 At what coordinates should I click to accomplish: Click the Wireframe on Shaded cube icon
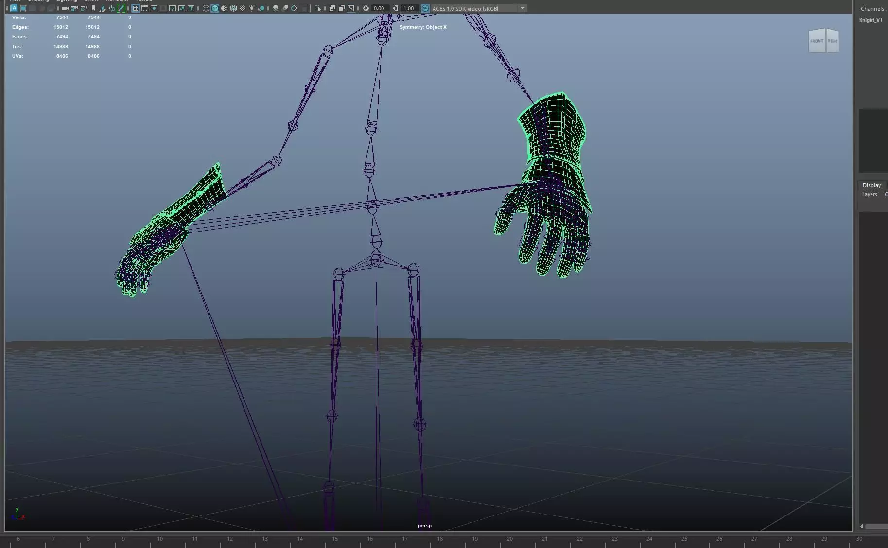pos(233,8)
